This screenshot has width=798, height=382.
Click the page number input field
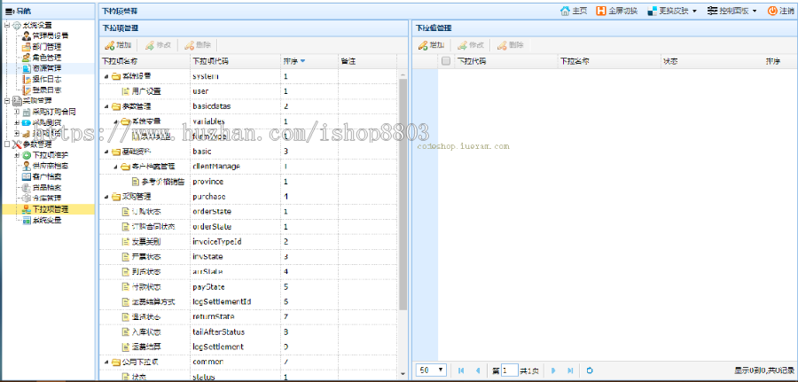(510, 370)
